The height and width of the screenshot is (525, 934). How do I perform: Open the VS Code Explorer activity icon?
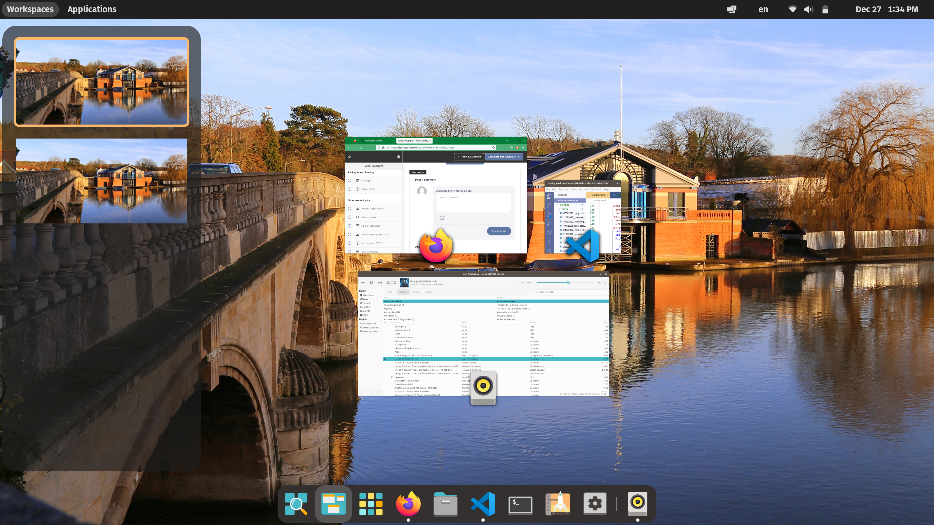pyautogui.click(x=549, y=196)
